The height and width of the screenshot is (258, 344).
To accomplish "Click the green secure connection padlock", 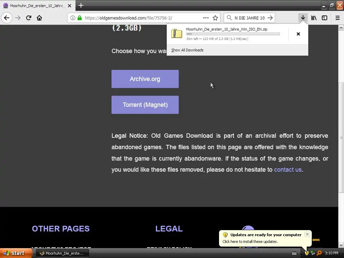I will point(80,18).
